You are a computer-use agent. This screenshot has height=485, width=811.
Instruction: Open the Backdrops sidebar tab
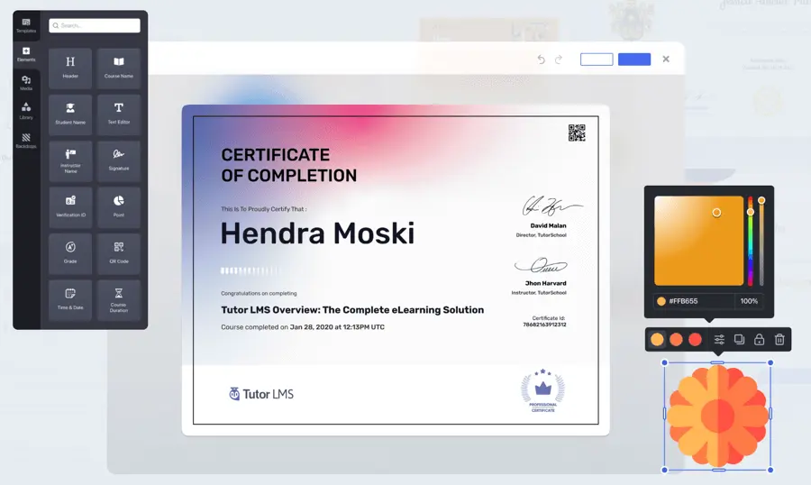point(26,141)
